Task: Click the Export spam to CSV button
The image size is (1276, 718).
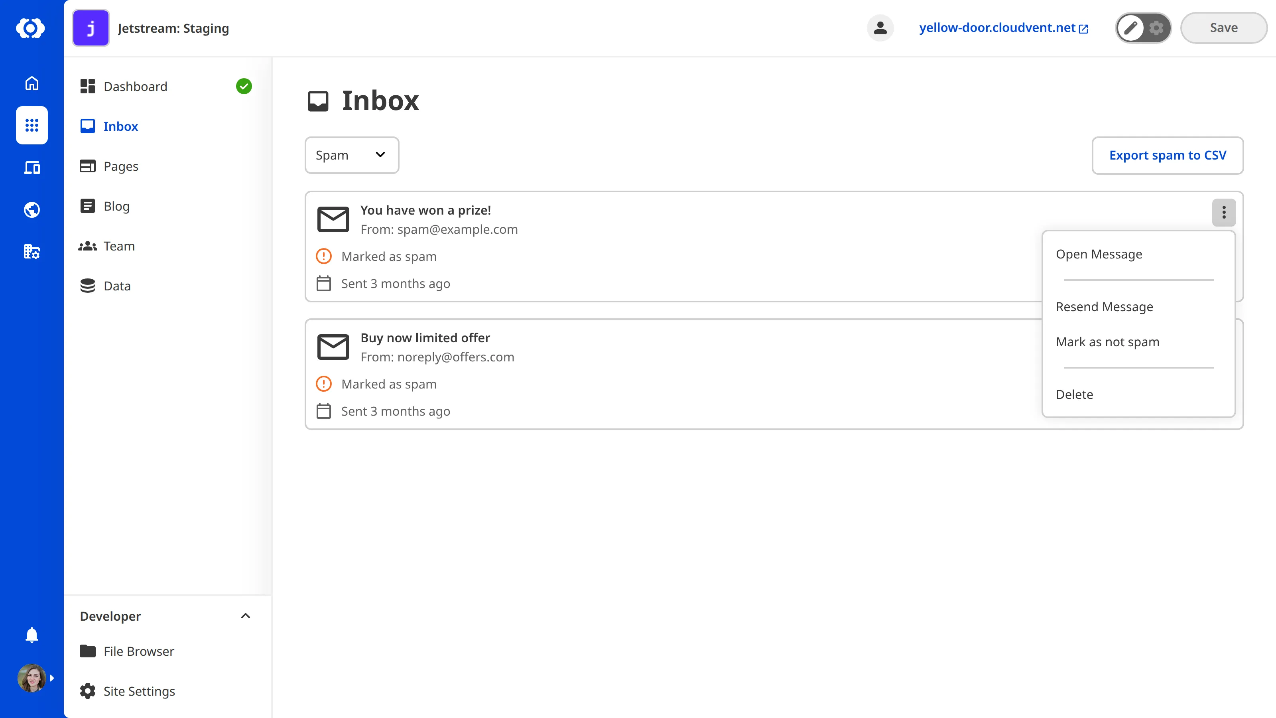Action: point(1168,155)
